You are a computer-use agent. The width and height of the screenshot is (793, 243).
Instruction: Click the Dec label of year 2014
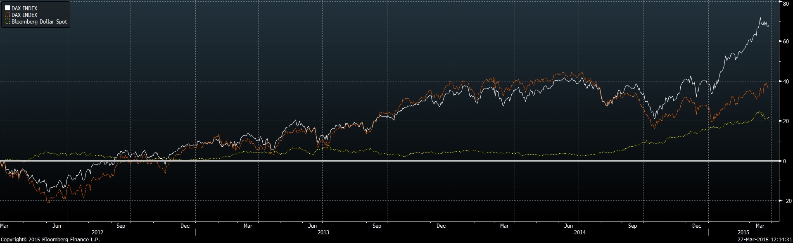click(697, 226)
